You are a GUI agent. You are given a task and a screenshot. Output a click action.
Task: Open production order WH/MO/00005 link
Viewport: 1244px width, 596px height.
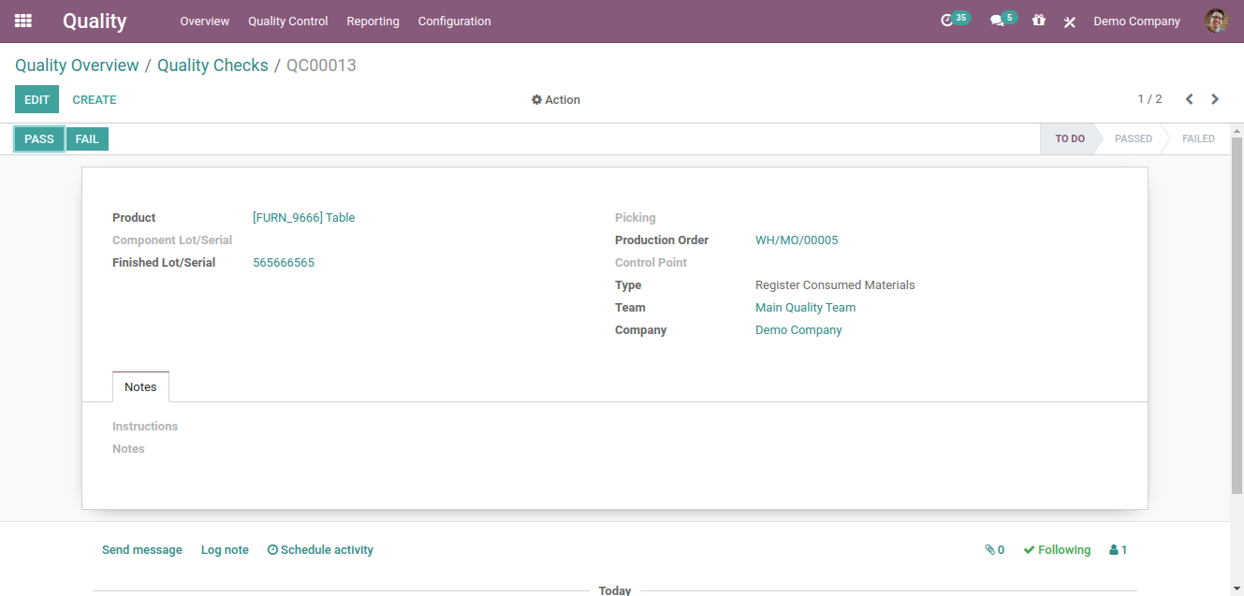797,240
